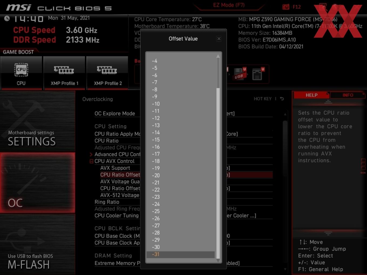Select offset value -13

[x=181, y=125]
